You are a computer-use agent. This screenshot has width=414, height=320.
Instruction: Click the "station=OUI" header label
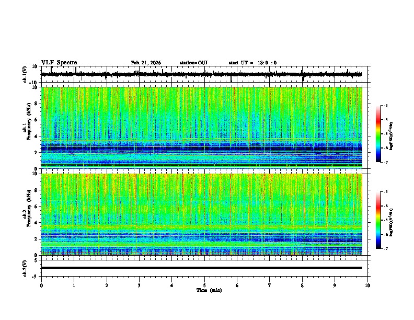pos(193,63)
